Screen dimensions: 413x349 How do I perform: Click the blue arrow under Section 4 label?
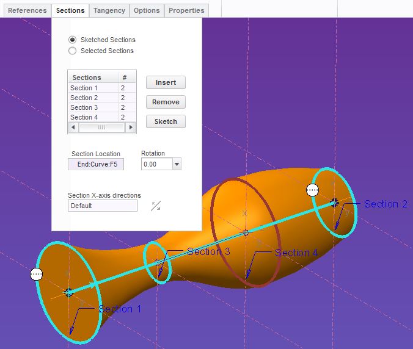(247, 274)
